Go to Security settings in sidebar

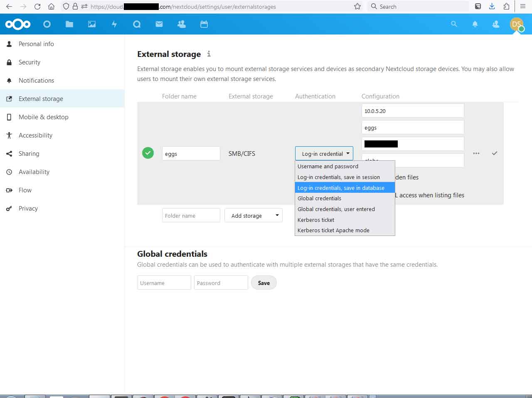pos(30,62)
